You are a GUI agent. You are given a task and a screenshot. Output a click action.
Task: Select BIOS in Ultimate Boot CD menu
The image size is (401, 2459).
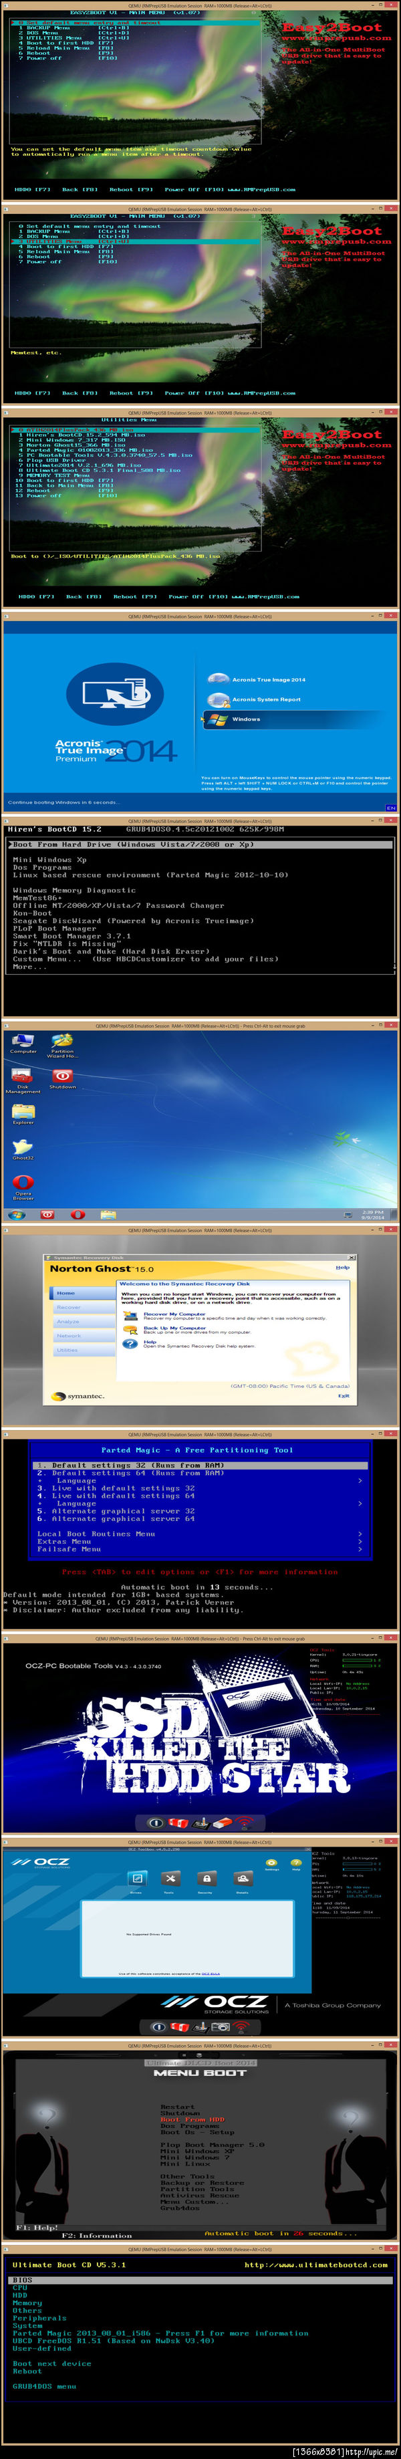tap(200, 2280)
